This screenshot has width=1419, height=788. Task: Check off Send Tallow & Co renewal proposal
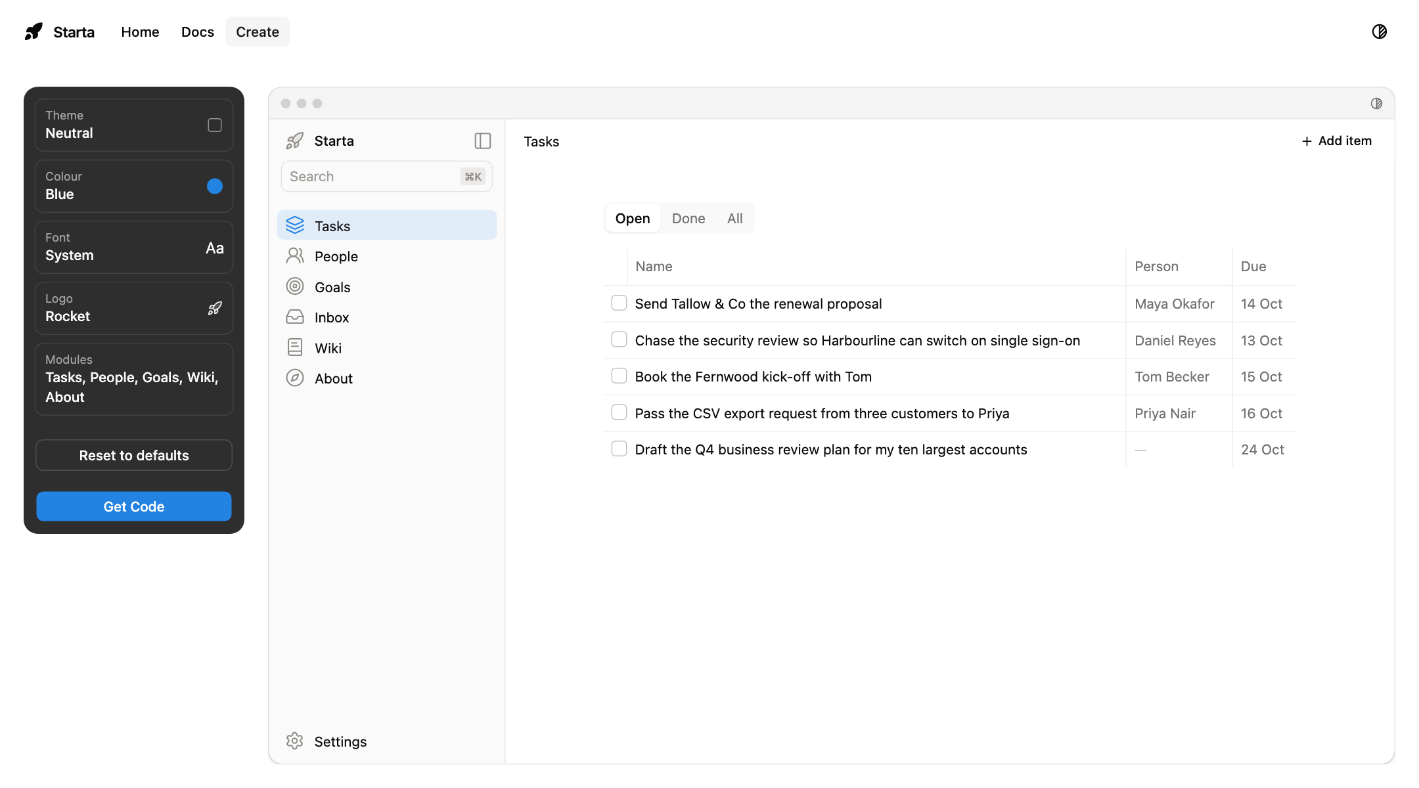pos(619,303)
